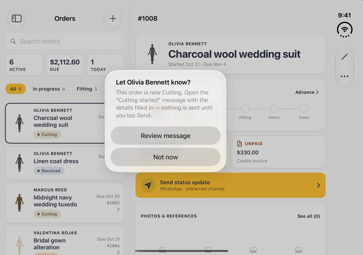This screenshot has height=255, width=363.
Task: Click order number #1004
Action: click(113, 246)
